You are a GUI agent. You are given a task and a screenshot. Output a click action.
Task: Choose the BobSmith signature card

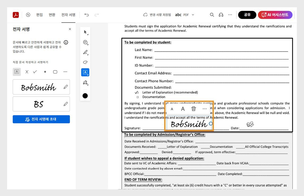point(41,87)
